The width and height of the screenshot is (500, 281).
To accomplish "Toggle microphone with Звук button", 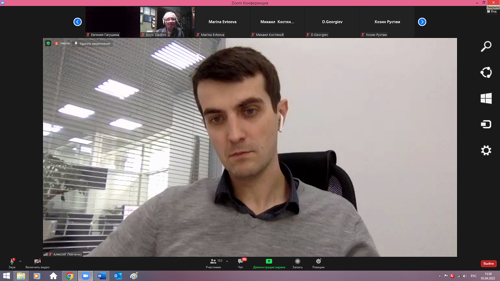I will pos(12,262).
